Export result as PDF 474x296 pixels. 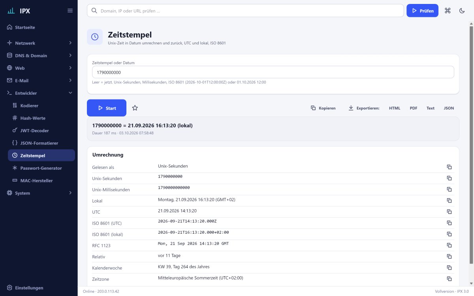point(414,108)
